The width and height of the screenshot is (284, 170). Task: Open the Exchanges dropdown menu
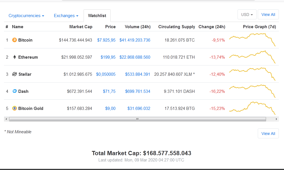(66, 16)
